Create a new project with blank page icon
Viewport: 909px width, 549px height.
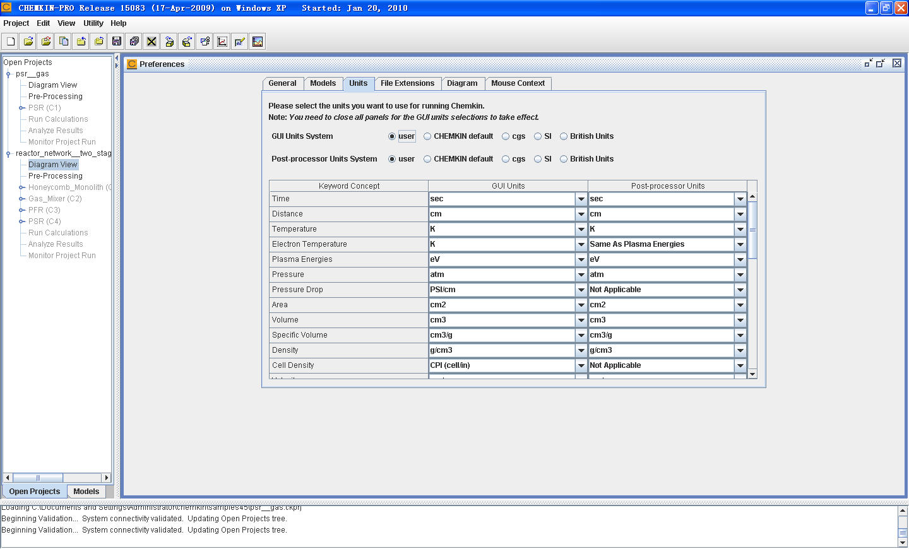pos(11,42)
